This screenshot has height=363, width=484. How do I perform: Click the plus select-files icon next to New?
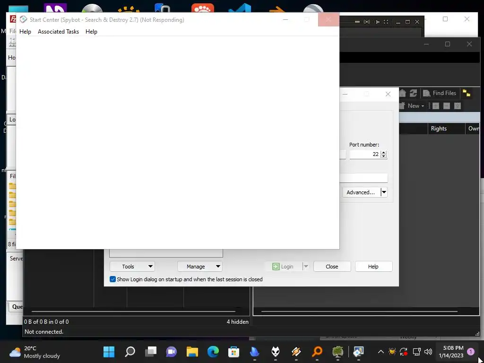435,106
